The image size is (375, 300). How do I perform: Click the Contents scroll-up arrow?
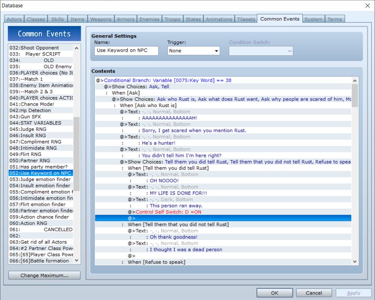point(355,81)
